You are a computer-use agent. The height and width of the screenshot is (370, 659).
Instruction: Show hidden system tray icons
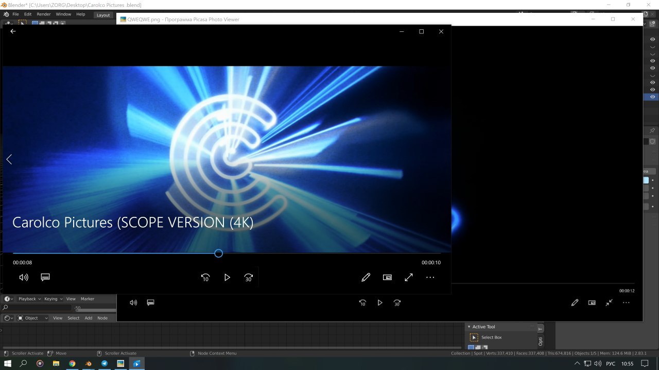coord(577,363)
